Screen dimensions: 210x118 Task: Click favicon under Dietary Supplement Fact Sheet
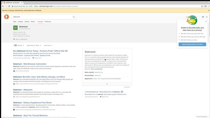[14, 109]
